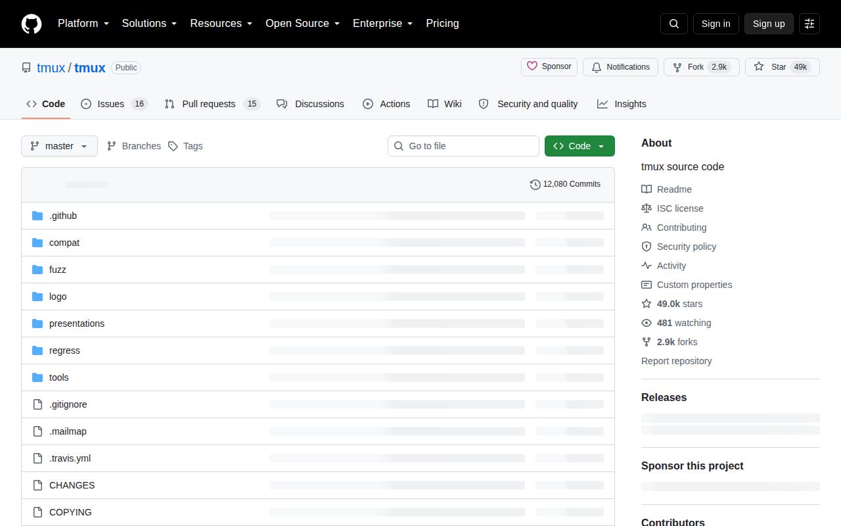View repository Tags
Viewport: 841px width, 526px height.
coord(185,146)
